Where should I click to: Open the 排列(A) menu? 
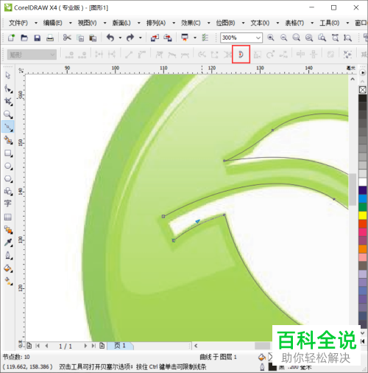(156, 23)
